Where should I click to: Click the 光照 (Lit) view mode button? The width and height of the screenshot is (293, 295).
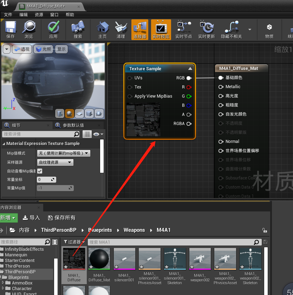[44, 49]
